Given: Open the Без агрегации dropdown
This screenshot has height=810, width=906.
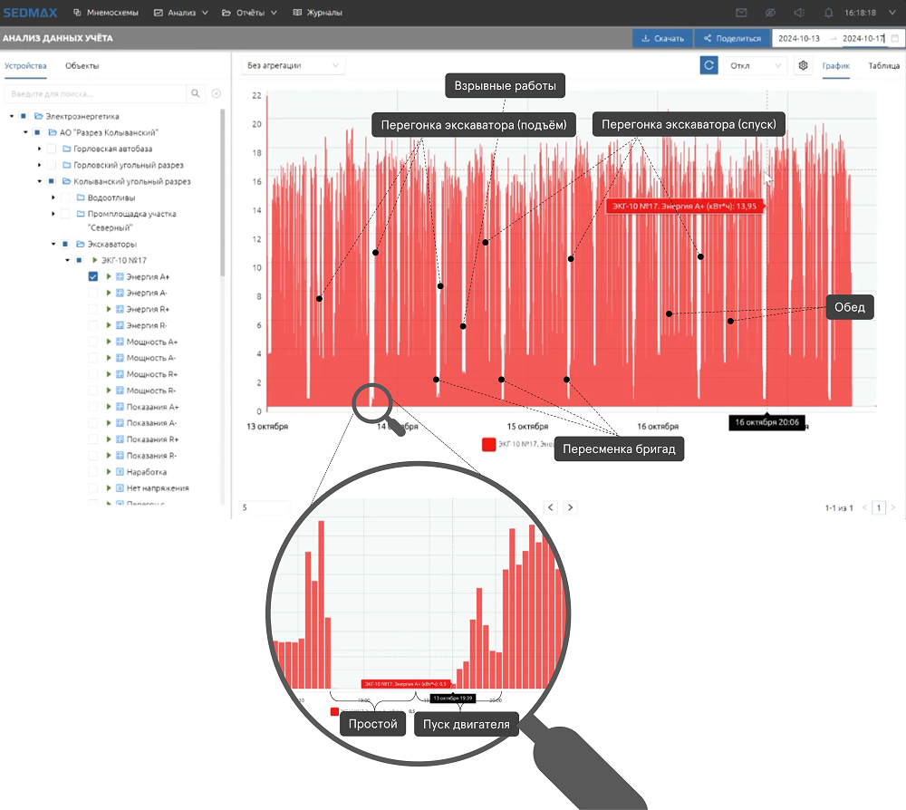Looking at the screenshot, I should [x=293, y=65].
